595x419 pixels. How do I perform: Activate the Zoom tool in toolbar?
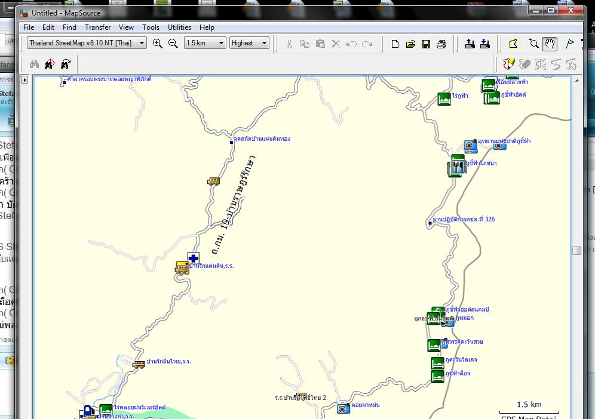pyautogui.click(x=534, y=44)
